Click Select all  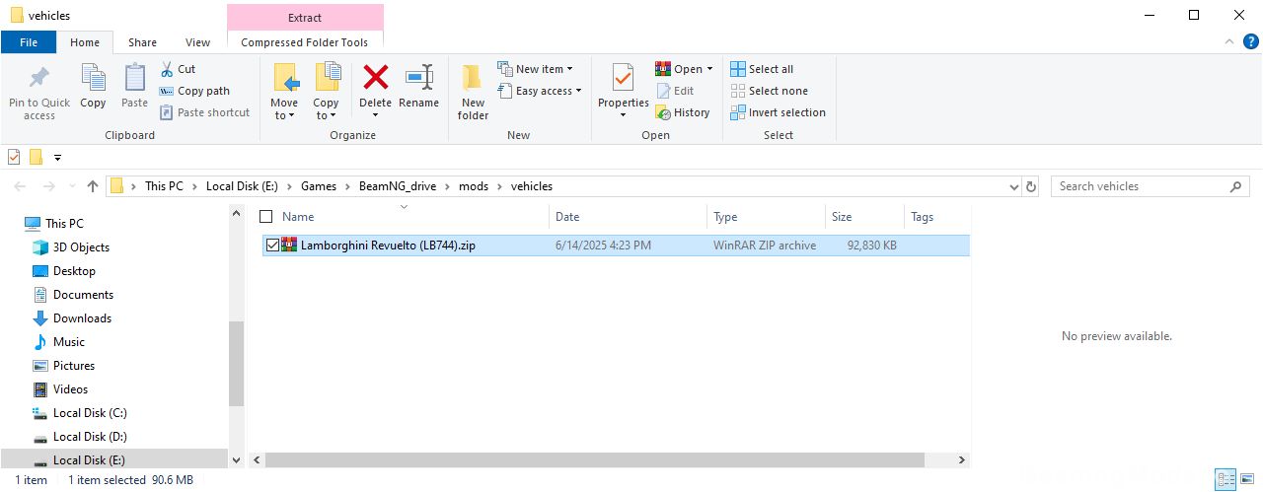point(762,69)
